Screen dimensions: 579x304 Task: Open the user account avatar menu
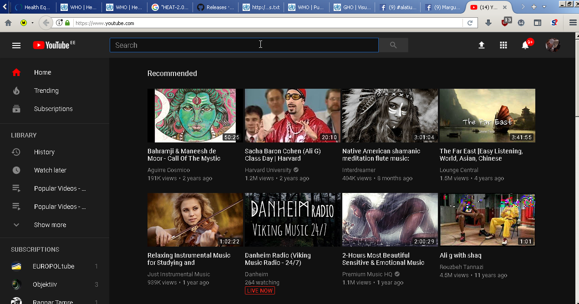[x=553, y=45]
